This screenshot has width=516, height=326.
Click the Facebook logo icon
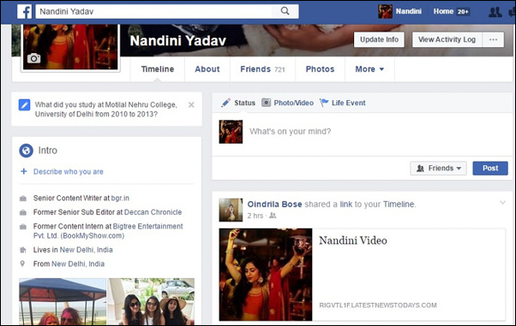(25, 11)
